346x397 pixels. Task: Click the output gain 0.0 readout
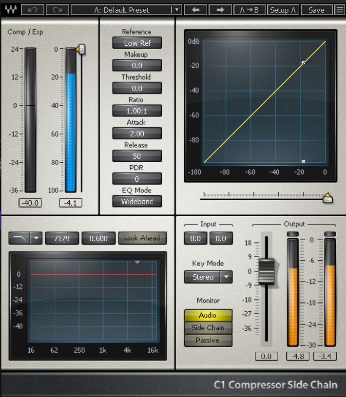266,356
